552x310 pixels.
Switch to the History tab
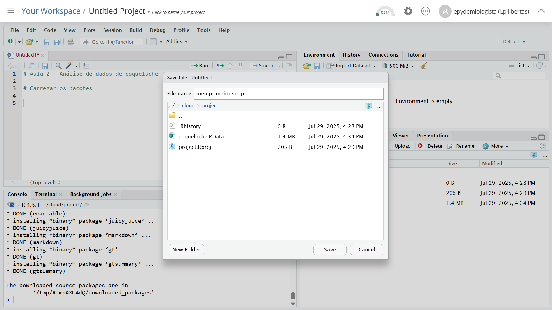point(351,55)
